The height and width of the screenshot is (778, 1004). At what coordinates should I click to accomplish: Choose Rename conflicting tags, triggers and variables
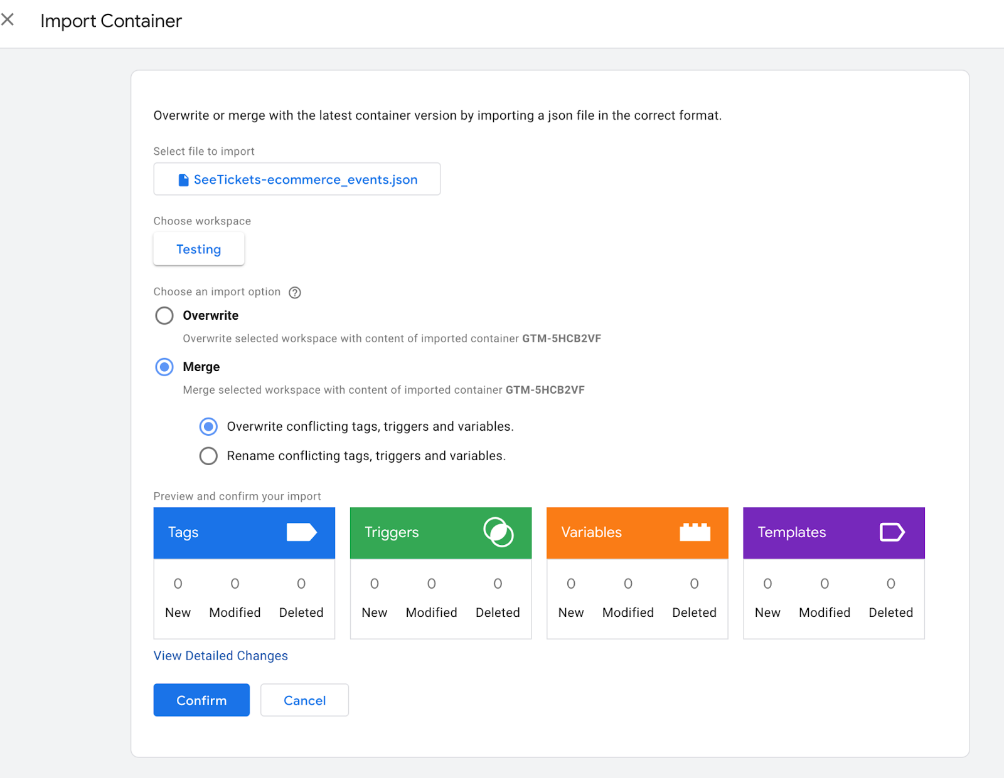click(x=208, y=456)
